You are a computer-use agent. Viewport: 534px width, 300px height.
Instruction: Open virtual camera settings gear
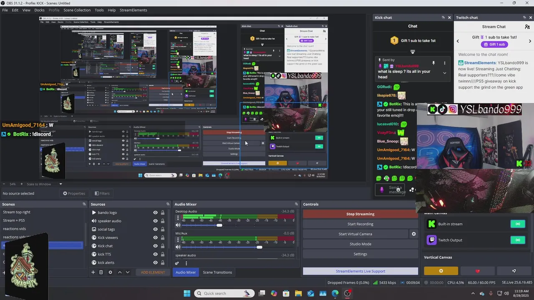coord(414,234)
